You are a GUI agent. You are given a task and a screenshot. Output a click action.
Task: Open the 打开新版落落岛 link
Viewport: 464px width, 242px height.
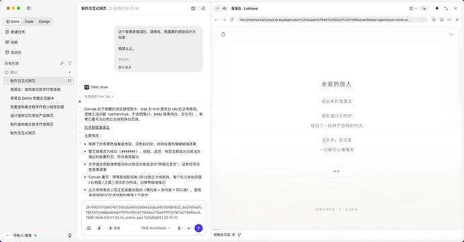(97, 127)
